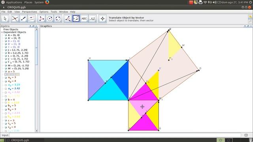Select the Slider a=2 tool
The image size is (253, 142).
[x=93, y=19]
